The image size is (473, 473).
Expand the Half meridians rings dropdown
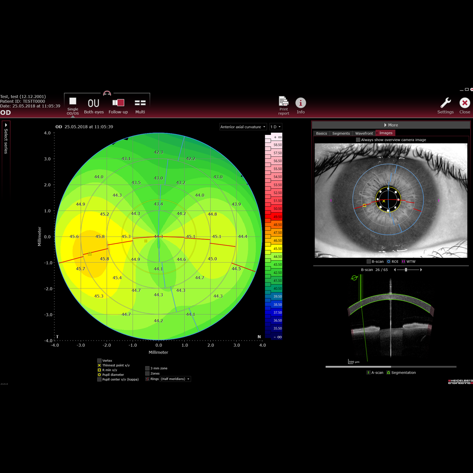point(175,379)
